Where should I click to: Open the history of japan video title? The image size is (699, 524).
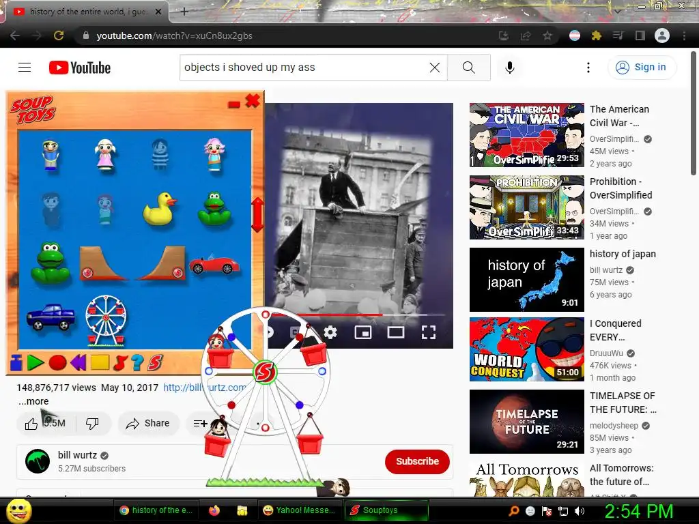click(x=623, y=254)
